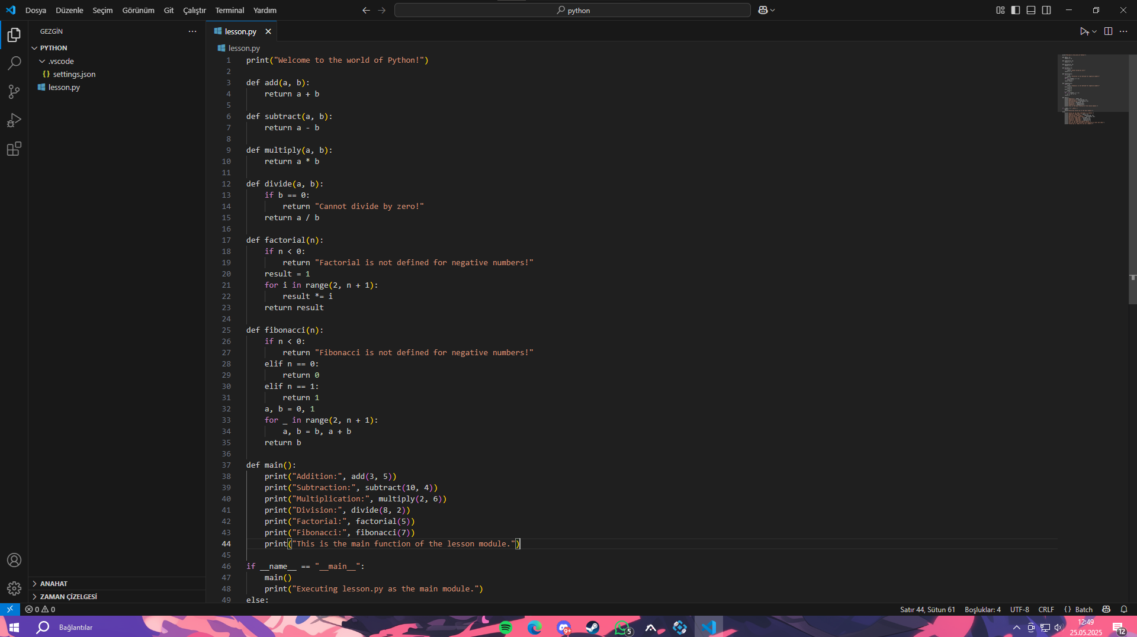Screen dimensions: 1137x637
Task: Open the Dosya menu
Action: [x=36, y=10]
